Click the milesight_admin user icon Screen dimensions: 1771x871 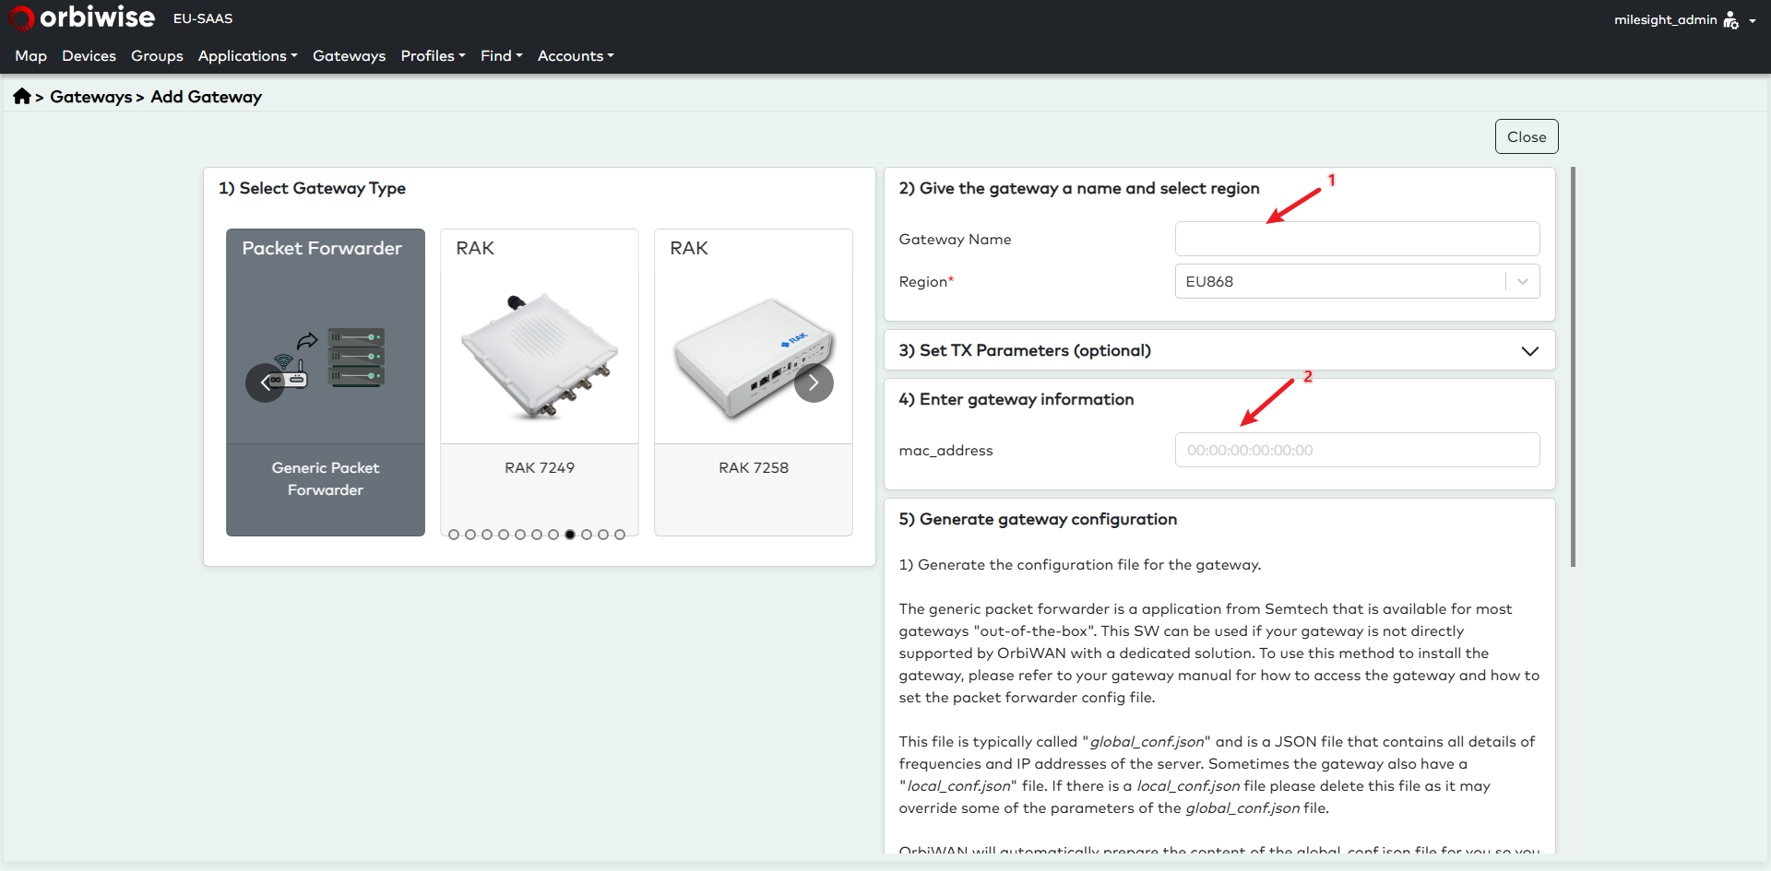(1730, 20)
